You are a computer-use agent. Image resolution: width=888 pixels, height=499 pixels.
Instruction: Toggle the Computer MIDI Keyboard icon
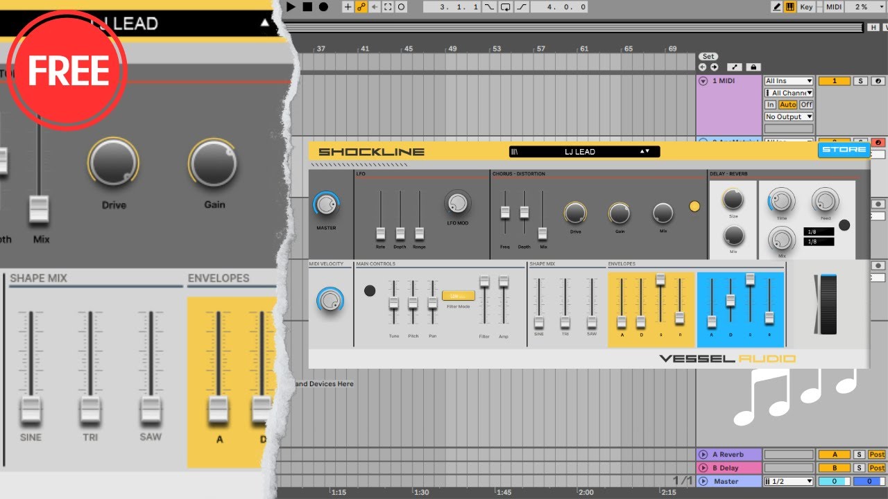(x=790, y=7)
